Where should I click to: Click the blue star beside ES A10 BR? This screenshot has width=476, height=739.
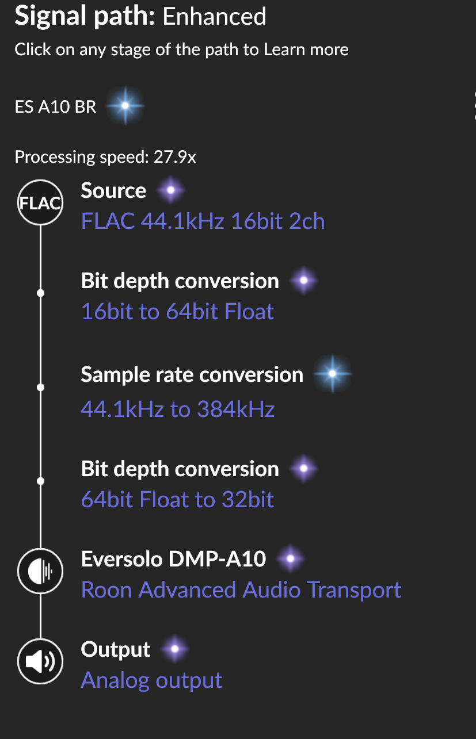(124, 106)
